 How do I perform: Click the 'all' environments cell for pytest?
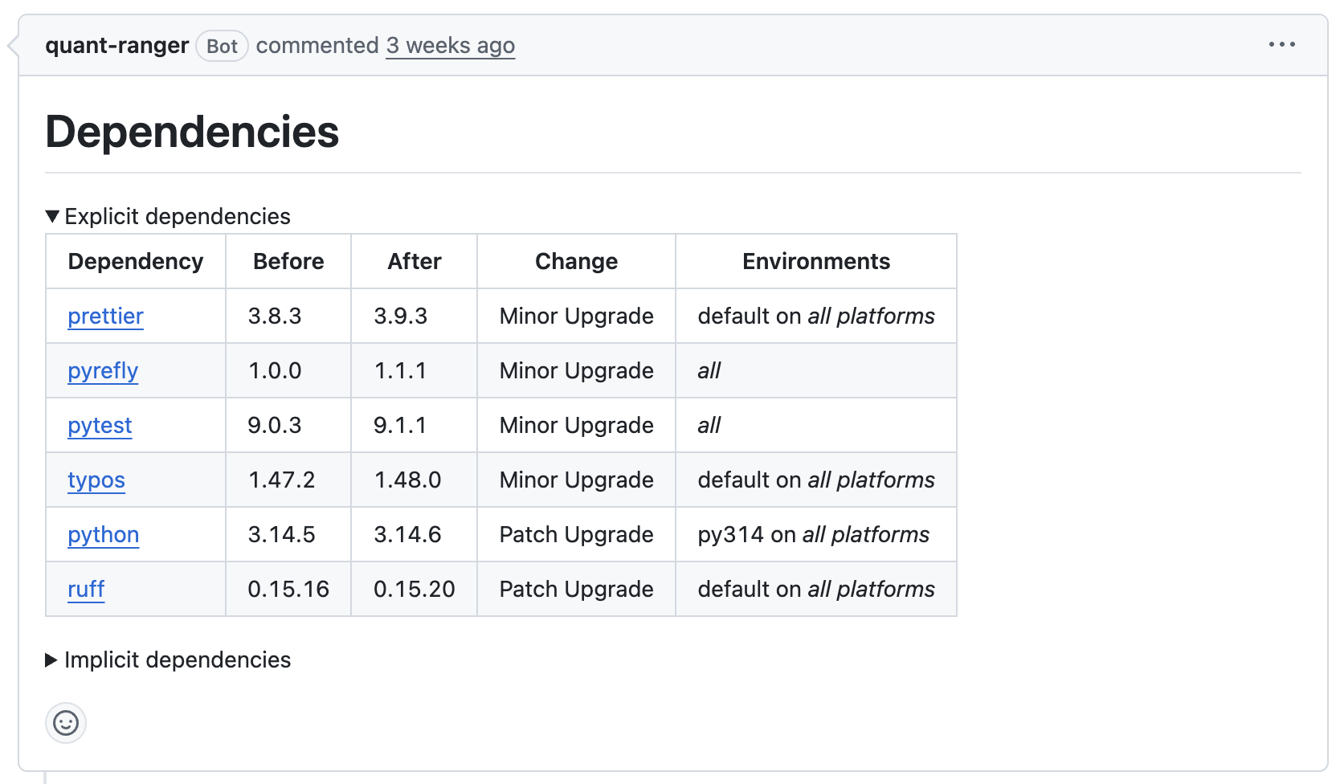click(816, 426)
